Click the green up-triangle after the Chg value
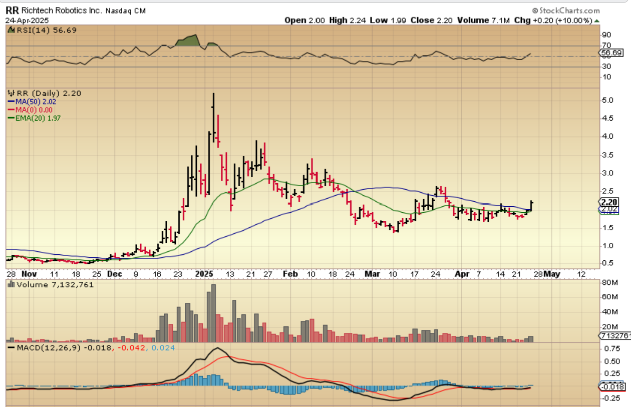This screenshot has height=407, width=631. tap(597, 21)
